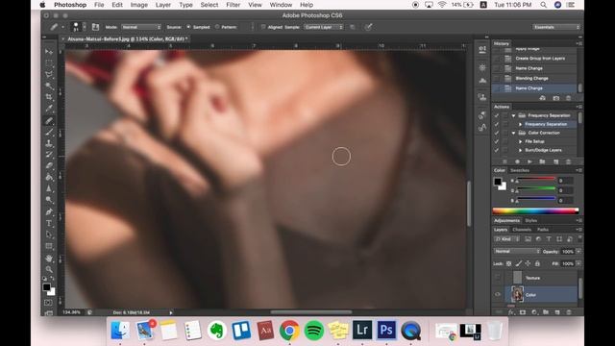The image size is (615, 346).
Task: Expand the Burn/Dodge Layers action
Action: [x=521, y=150]
